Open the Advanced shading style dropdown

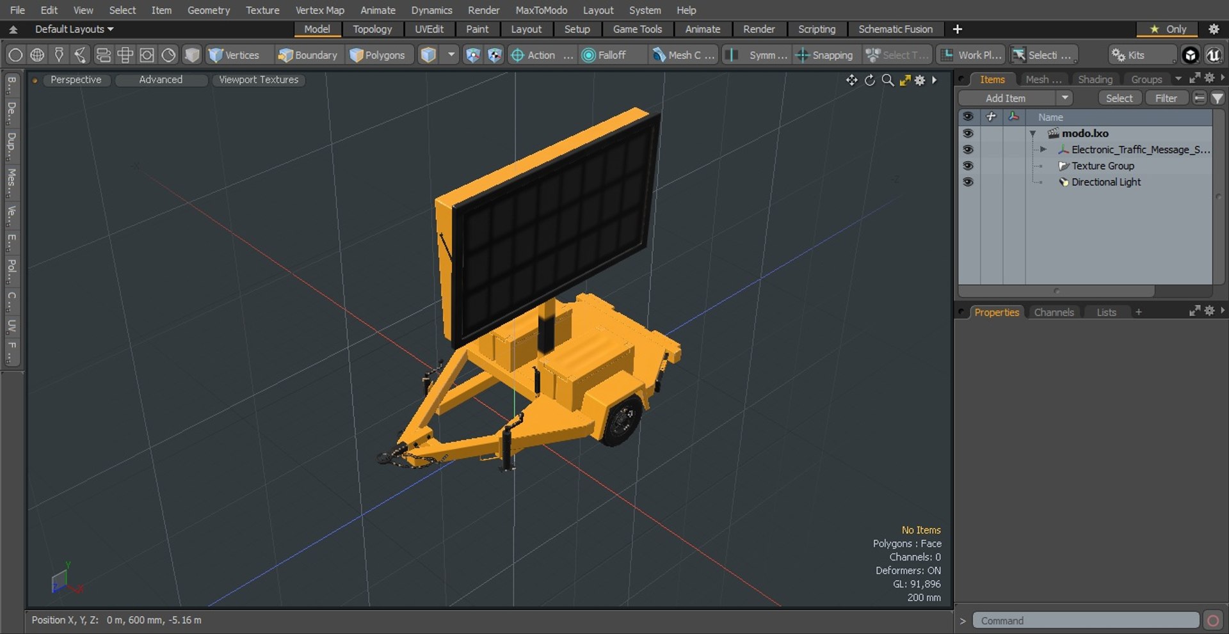coord(161,80)
